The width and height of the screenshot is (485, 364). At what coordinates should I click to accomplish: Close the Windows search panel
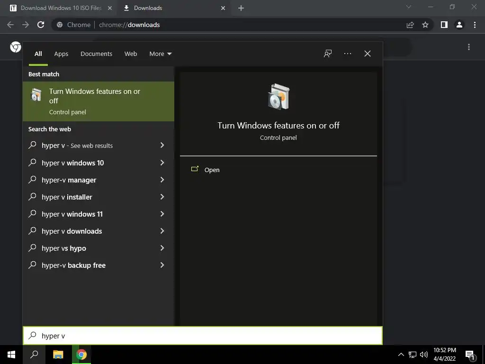pyautogui.click(x=368, y=54)
